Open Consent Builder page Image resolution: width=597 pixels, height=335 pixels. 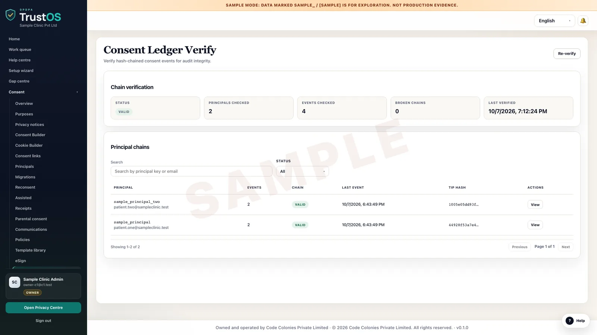pyautogui.click(x=30, y=135)
